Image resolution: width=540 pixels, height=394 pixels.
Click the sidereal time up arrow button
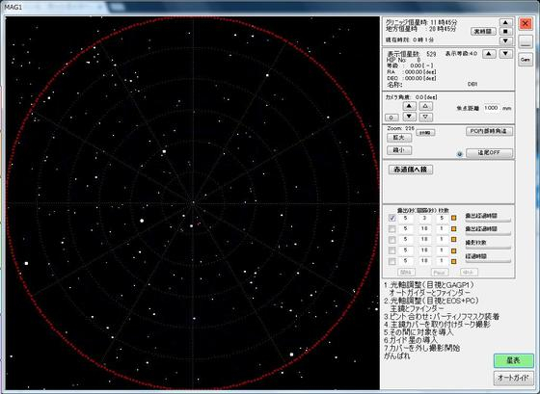pyautogui.click(x=505, y=22)
